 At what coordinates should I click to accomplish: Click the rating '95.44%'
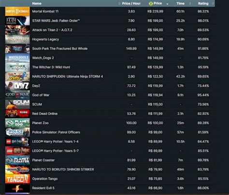203,95
